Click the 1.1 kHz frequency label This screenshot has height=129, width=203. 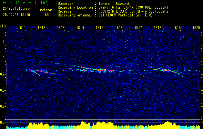point(3,42)
